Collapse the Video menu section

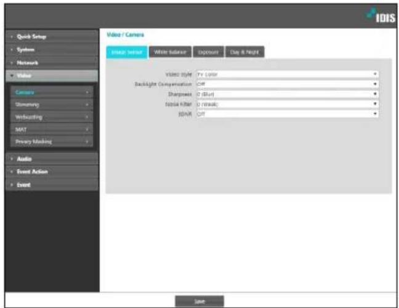[52, 76]
